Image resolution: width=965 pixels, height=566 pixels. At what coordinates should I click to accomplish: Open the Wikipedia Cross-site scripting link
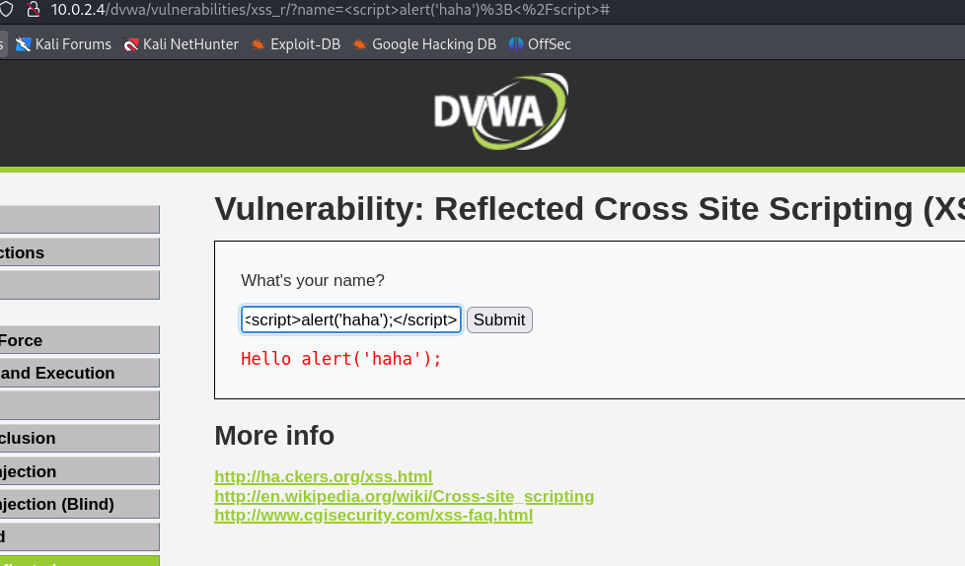(x=404, y=496)
